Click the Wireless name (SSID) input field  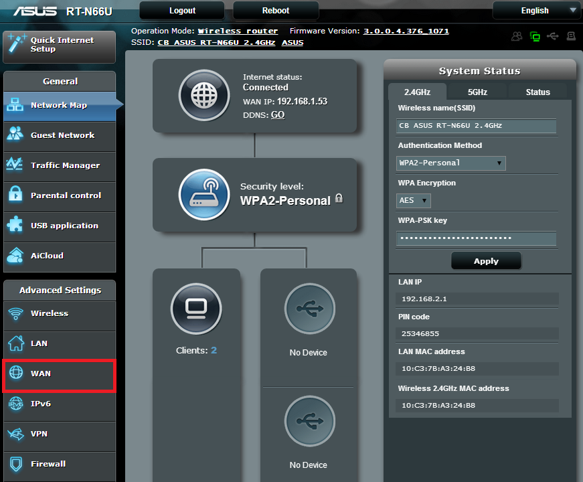[x=477, y=126]
